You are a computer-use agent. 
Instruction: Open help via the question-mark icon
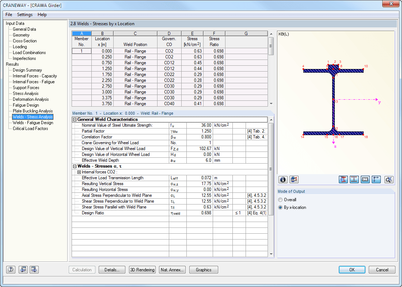point(11,269)
